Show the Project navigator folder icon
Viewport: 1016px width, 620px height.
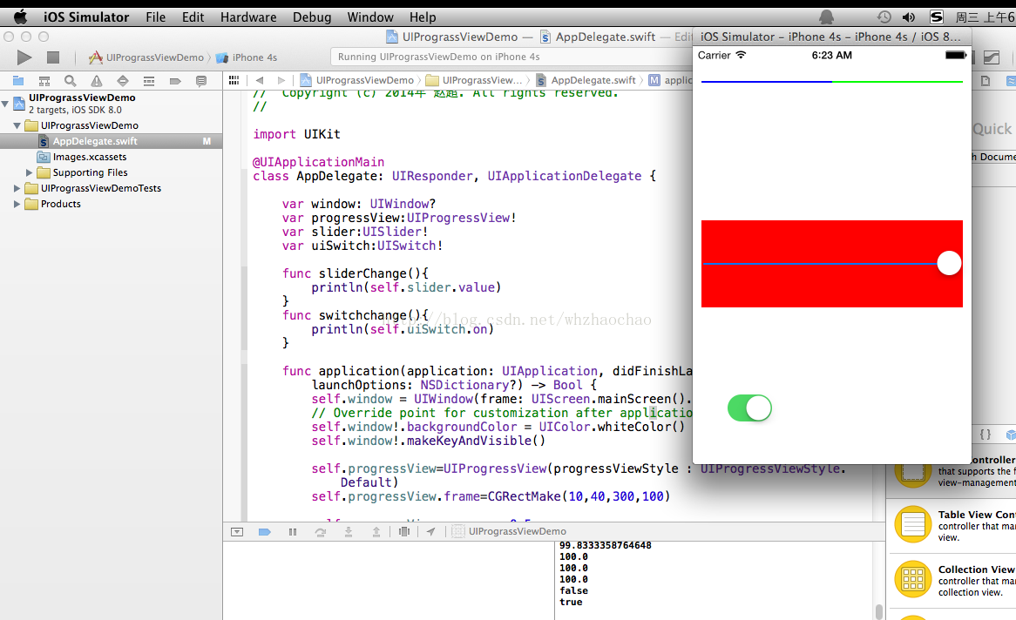[18, 81]
